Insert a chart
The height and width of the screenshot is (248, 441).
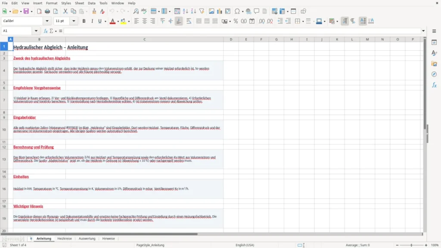tap(220, 11)
